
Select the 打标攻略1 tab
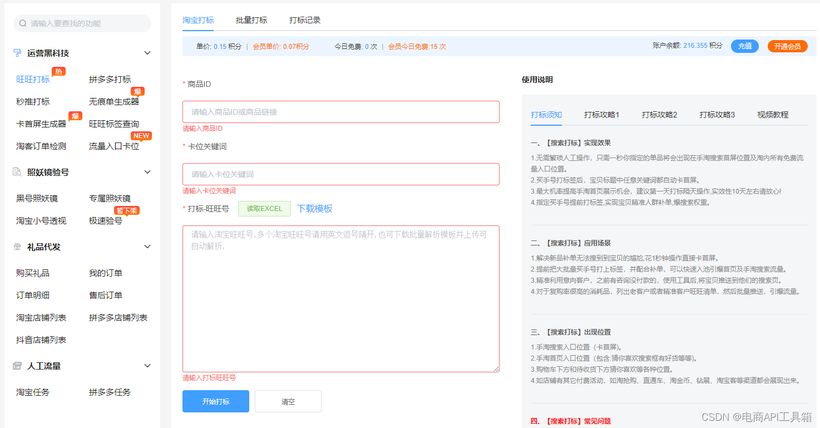point(602,115)
